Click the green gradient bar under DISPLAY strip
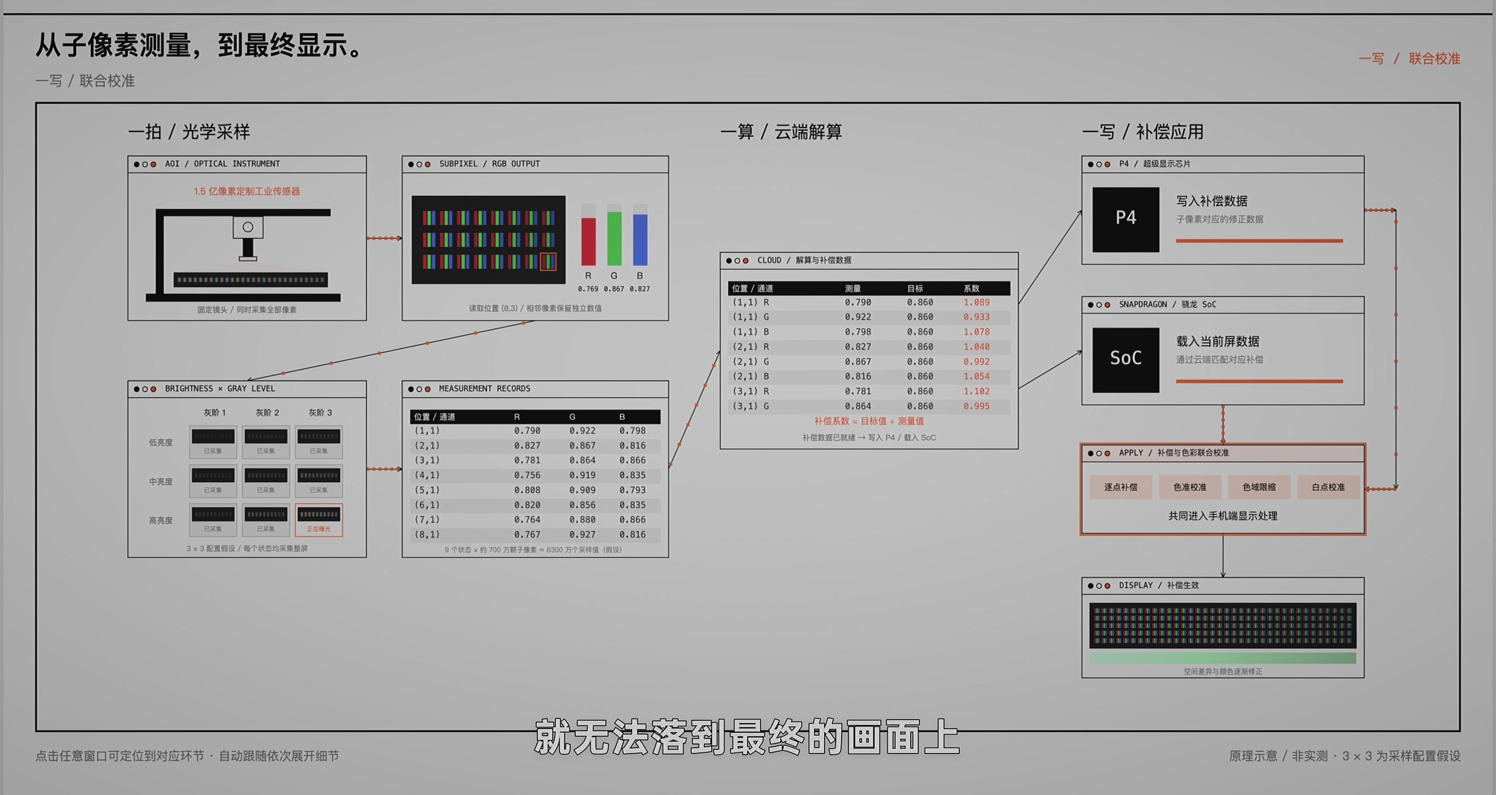Viewport: 1496px width, 795px height. (1223, 658)
